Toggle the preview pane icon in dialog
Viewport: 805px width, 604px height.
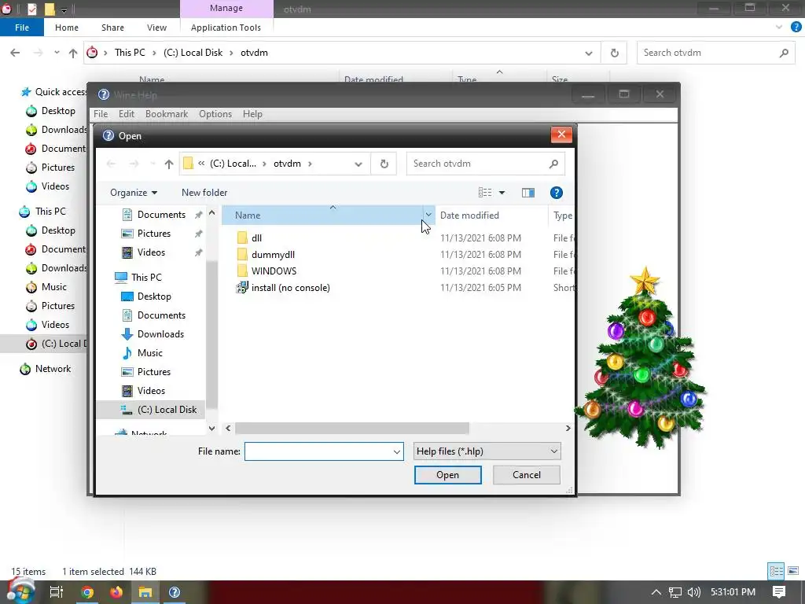(527, 193)
